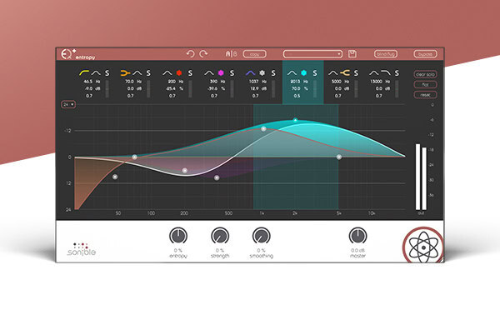Screen dimensions: 500x310
Task: Select the orange low-shelf icon on the 70.0 Hz band
Action: click(125, 73)
